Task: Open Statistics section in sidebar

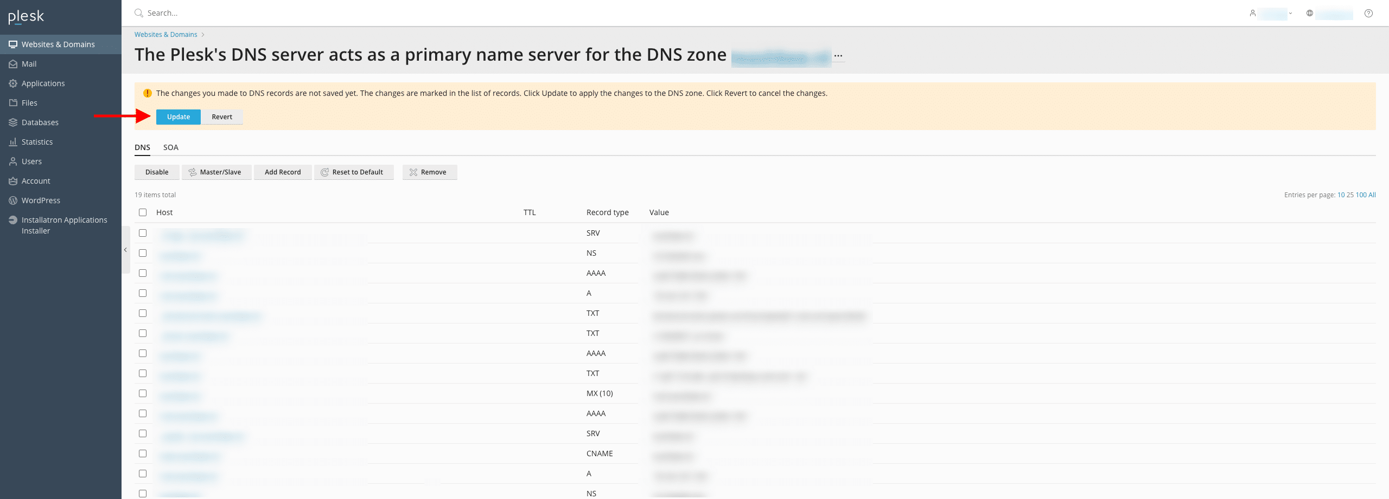Action: [x=61, y=142]
